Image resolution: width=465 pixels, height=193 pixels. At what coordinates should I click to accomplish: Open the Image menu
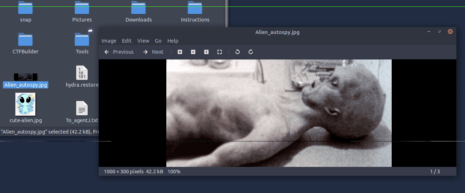(109, 41)
